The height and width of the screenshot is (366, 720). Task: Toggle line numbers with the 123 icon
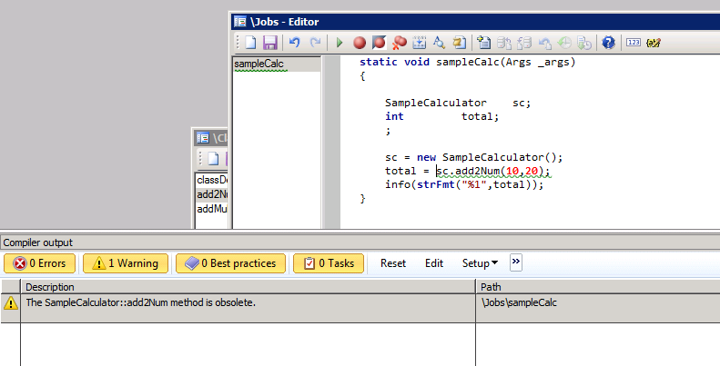pyautogui.click(x=634, y=43)
